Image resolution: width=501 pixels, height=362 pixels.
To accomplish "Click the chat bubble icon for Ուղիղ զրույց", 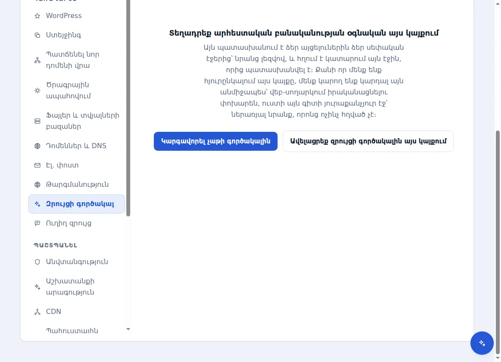I will pos(37,223).
